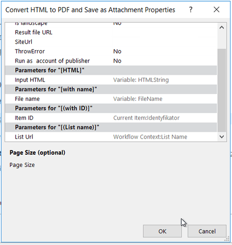Click the Parameters for "[HTML]" section header
Viewport: 232px width, 245px height.
pyautogui.click(x=111, y=70)
